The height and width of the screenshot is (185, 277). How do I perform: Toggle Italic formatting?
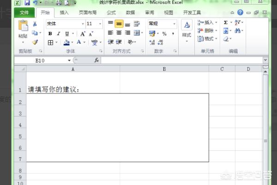point(59,34)
